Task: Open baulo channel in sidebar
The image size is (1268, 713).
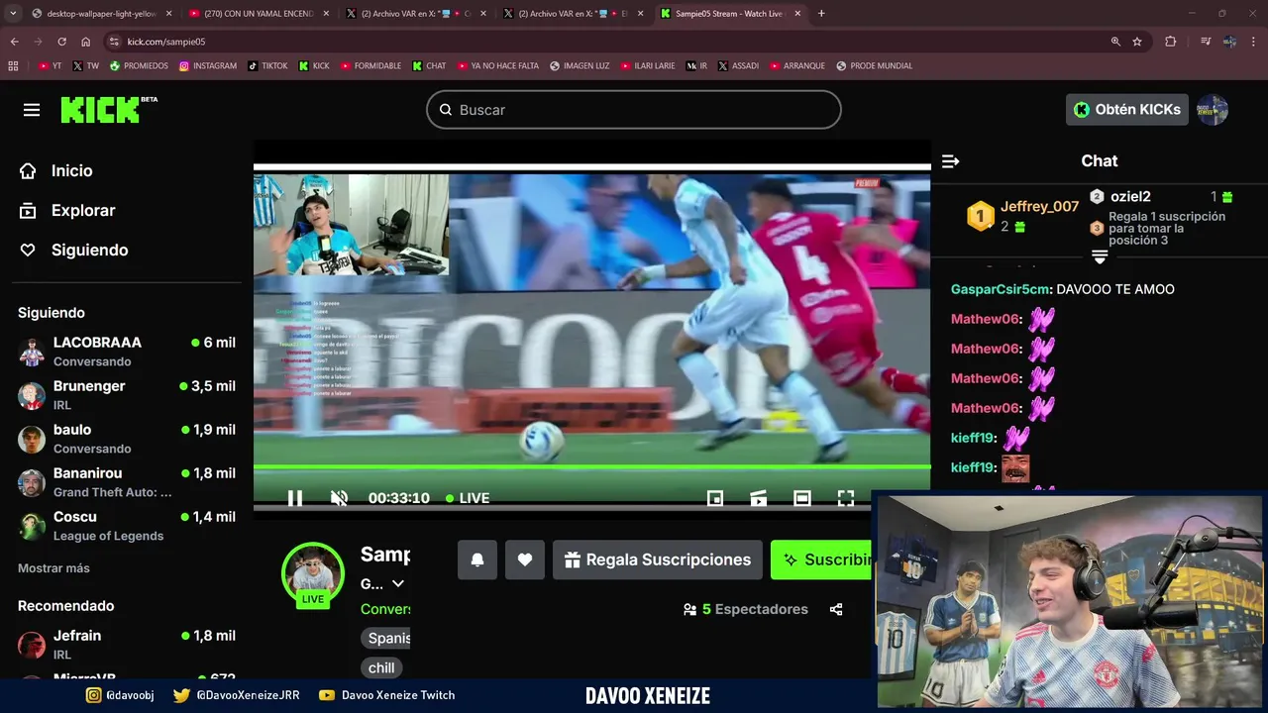Action: pos(127,439)
